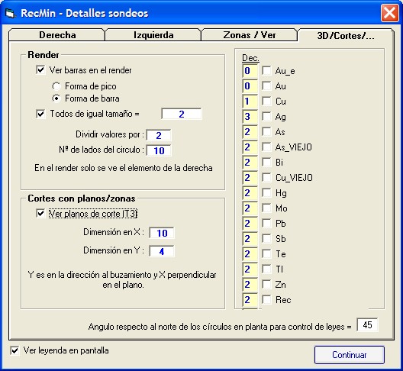
Task: Click the decimals field for Ag
Action: (250, 117)
